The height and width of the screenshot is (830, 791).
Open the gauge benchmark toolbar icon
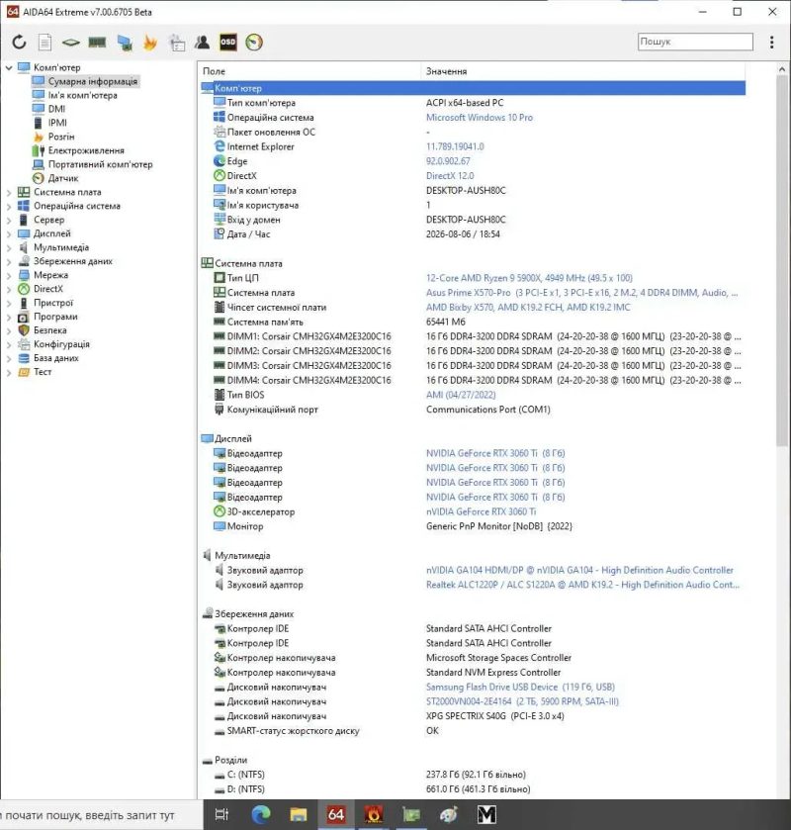click(254, 43)
